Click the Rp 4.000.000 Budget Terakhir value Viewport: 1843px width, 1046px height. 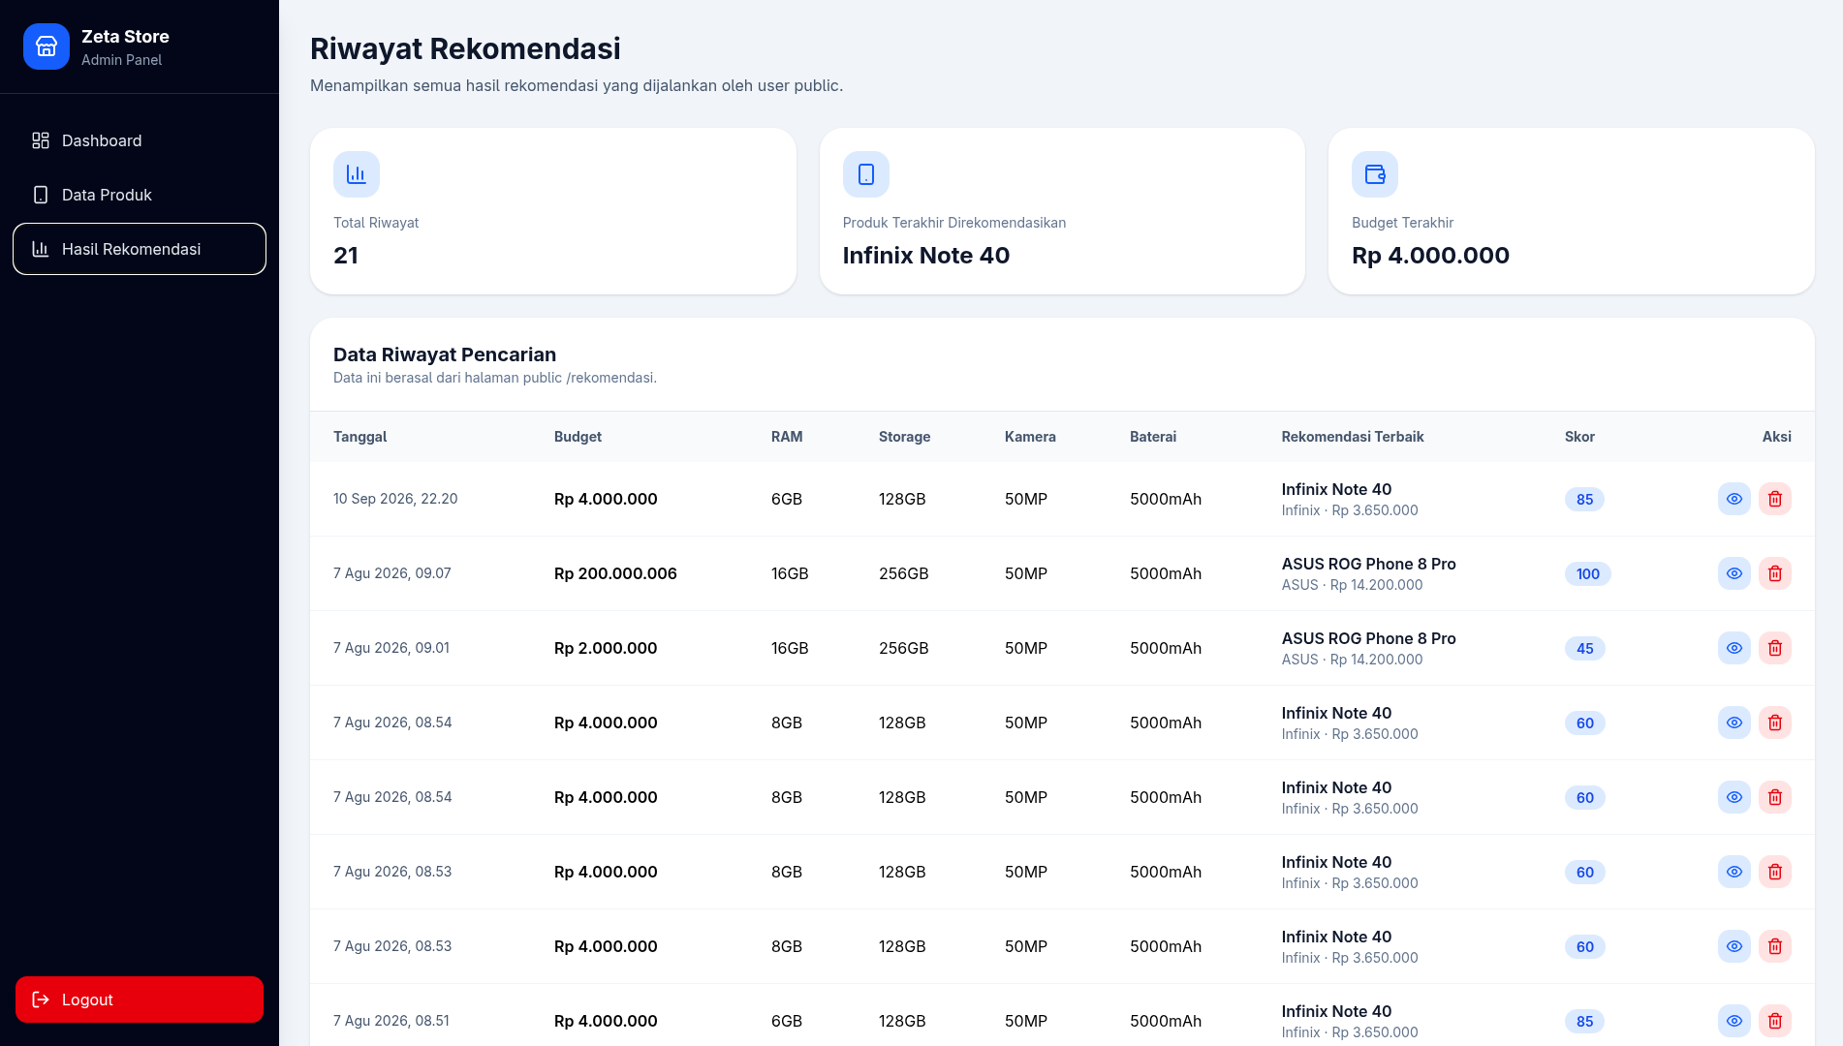(1430, 256)
